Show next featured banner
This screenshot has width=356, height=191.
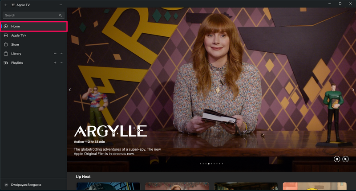point(353,90)
